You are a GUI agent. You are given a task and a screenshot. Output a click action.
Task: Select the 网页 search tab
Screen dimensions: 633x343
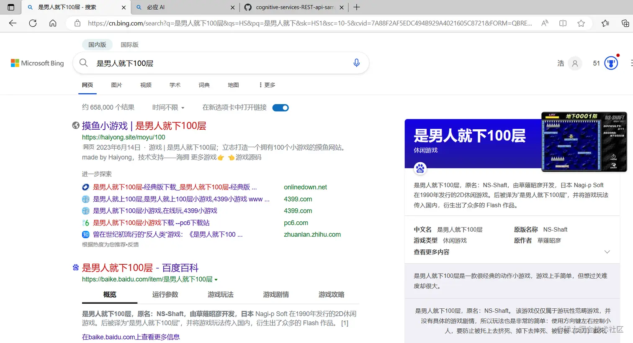point(87,85)
